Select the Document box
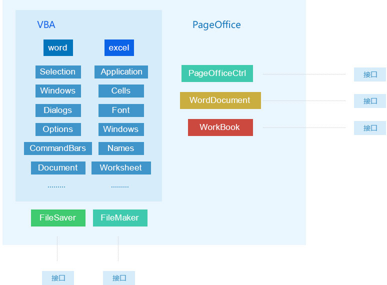The height and width of the screenshot is (285, 387). pyautogui.click(x=58, y=168)
